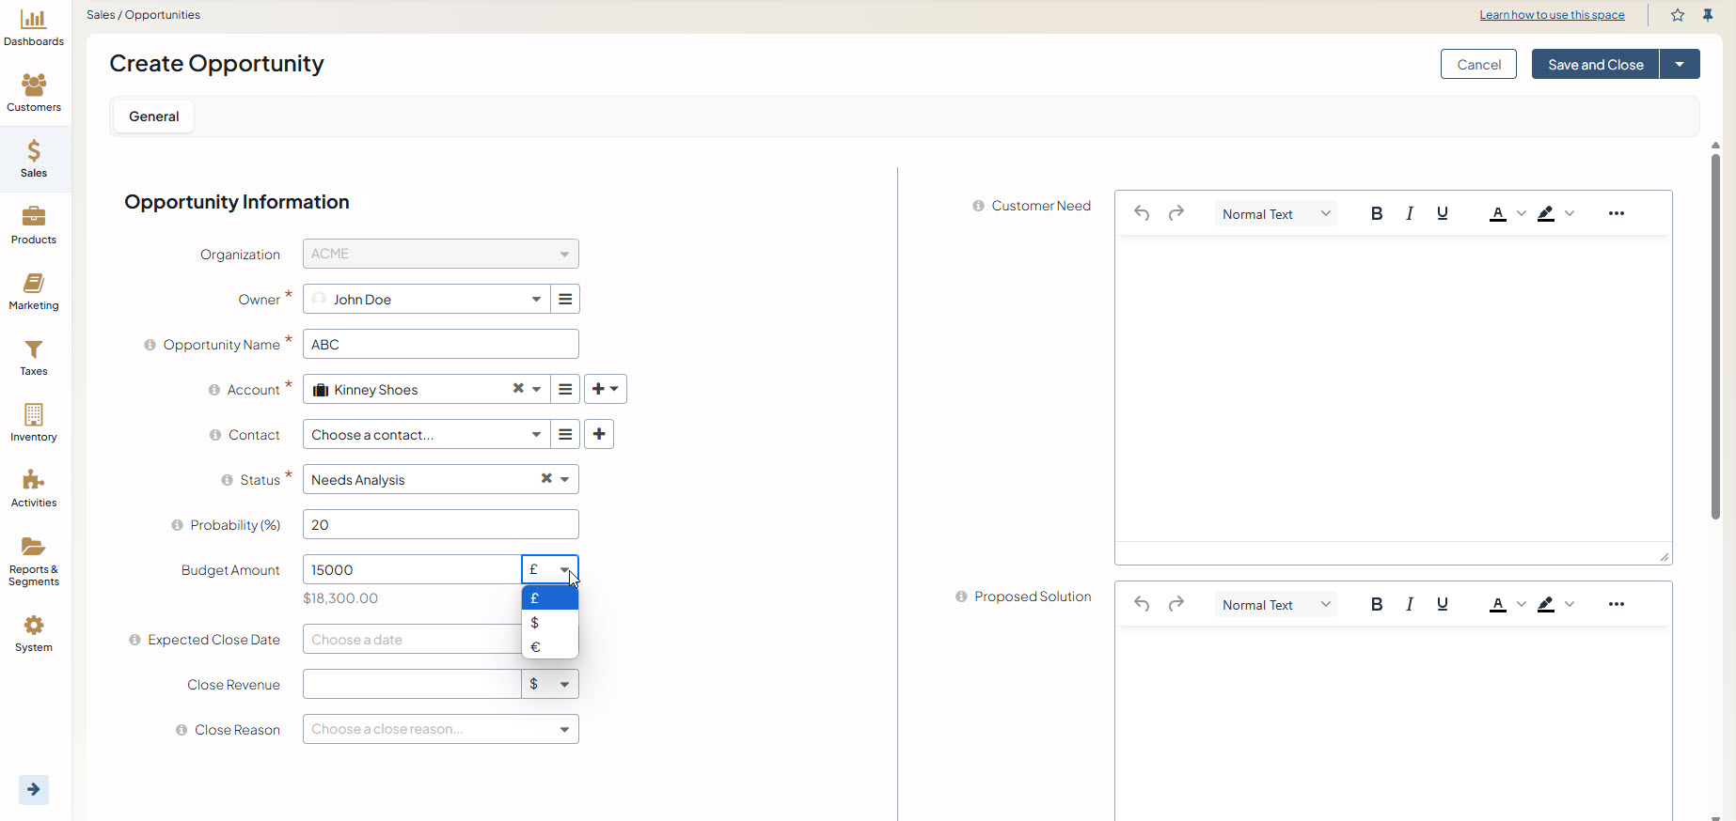Open System settings gear in sidebar
The image size is (1736, 821).
pos(34,633)
